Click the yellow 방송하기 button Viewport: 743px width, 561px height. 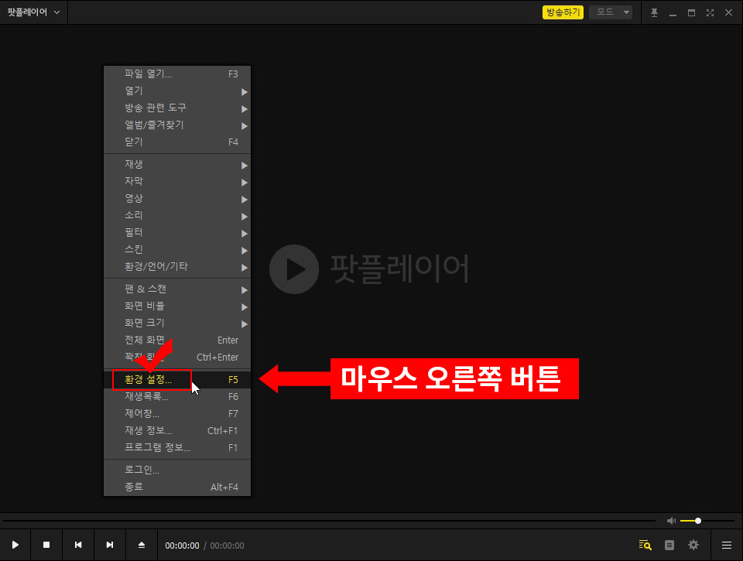click(563, 12)
